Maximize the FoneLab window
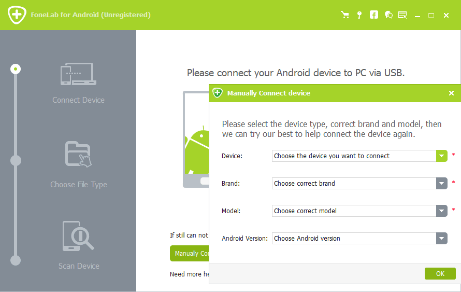This screenshot has height=292, width=461. pyautogui.click(x=431, y=16)
